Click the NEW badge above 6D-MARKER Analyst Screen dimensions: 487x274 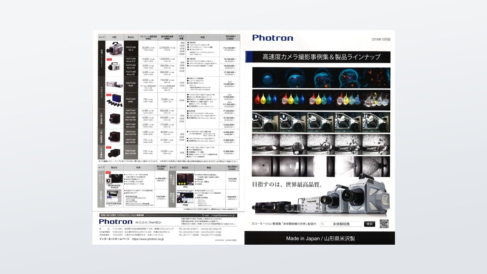[x=108, y=172]
